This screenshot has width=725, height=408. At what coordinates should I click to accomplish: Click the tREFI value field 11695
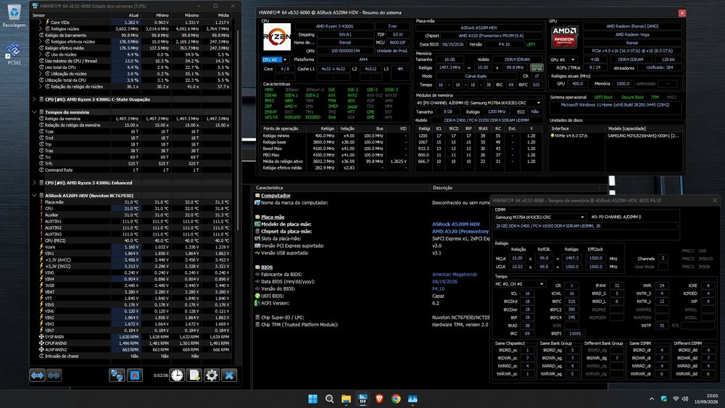pos(575,333)
